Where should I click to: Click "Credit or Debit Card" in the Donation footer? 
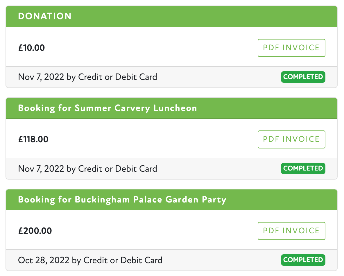coord(118,77)
